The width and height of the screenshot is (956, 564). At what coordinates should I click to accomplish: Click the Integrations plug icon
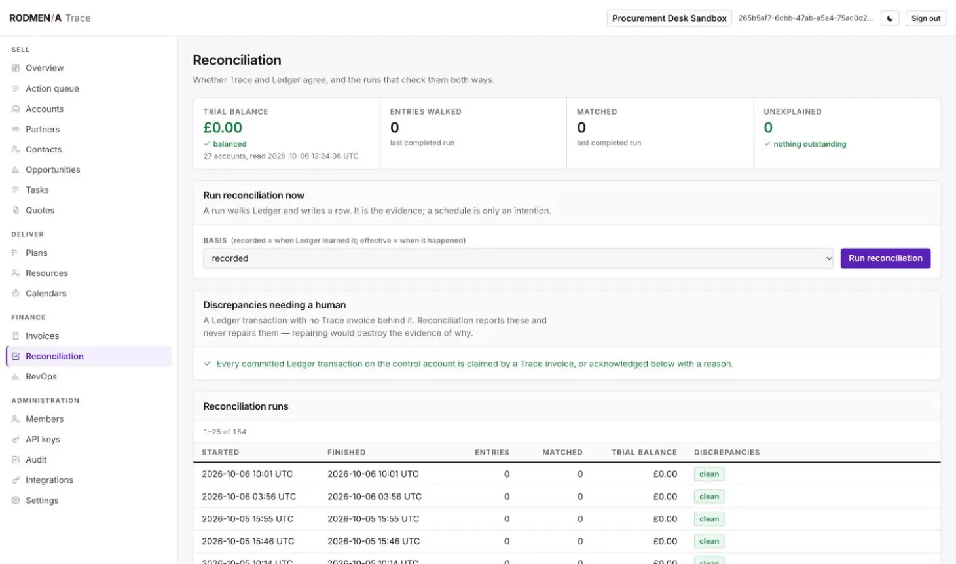[x=16, y=480]
